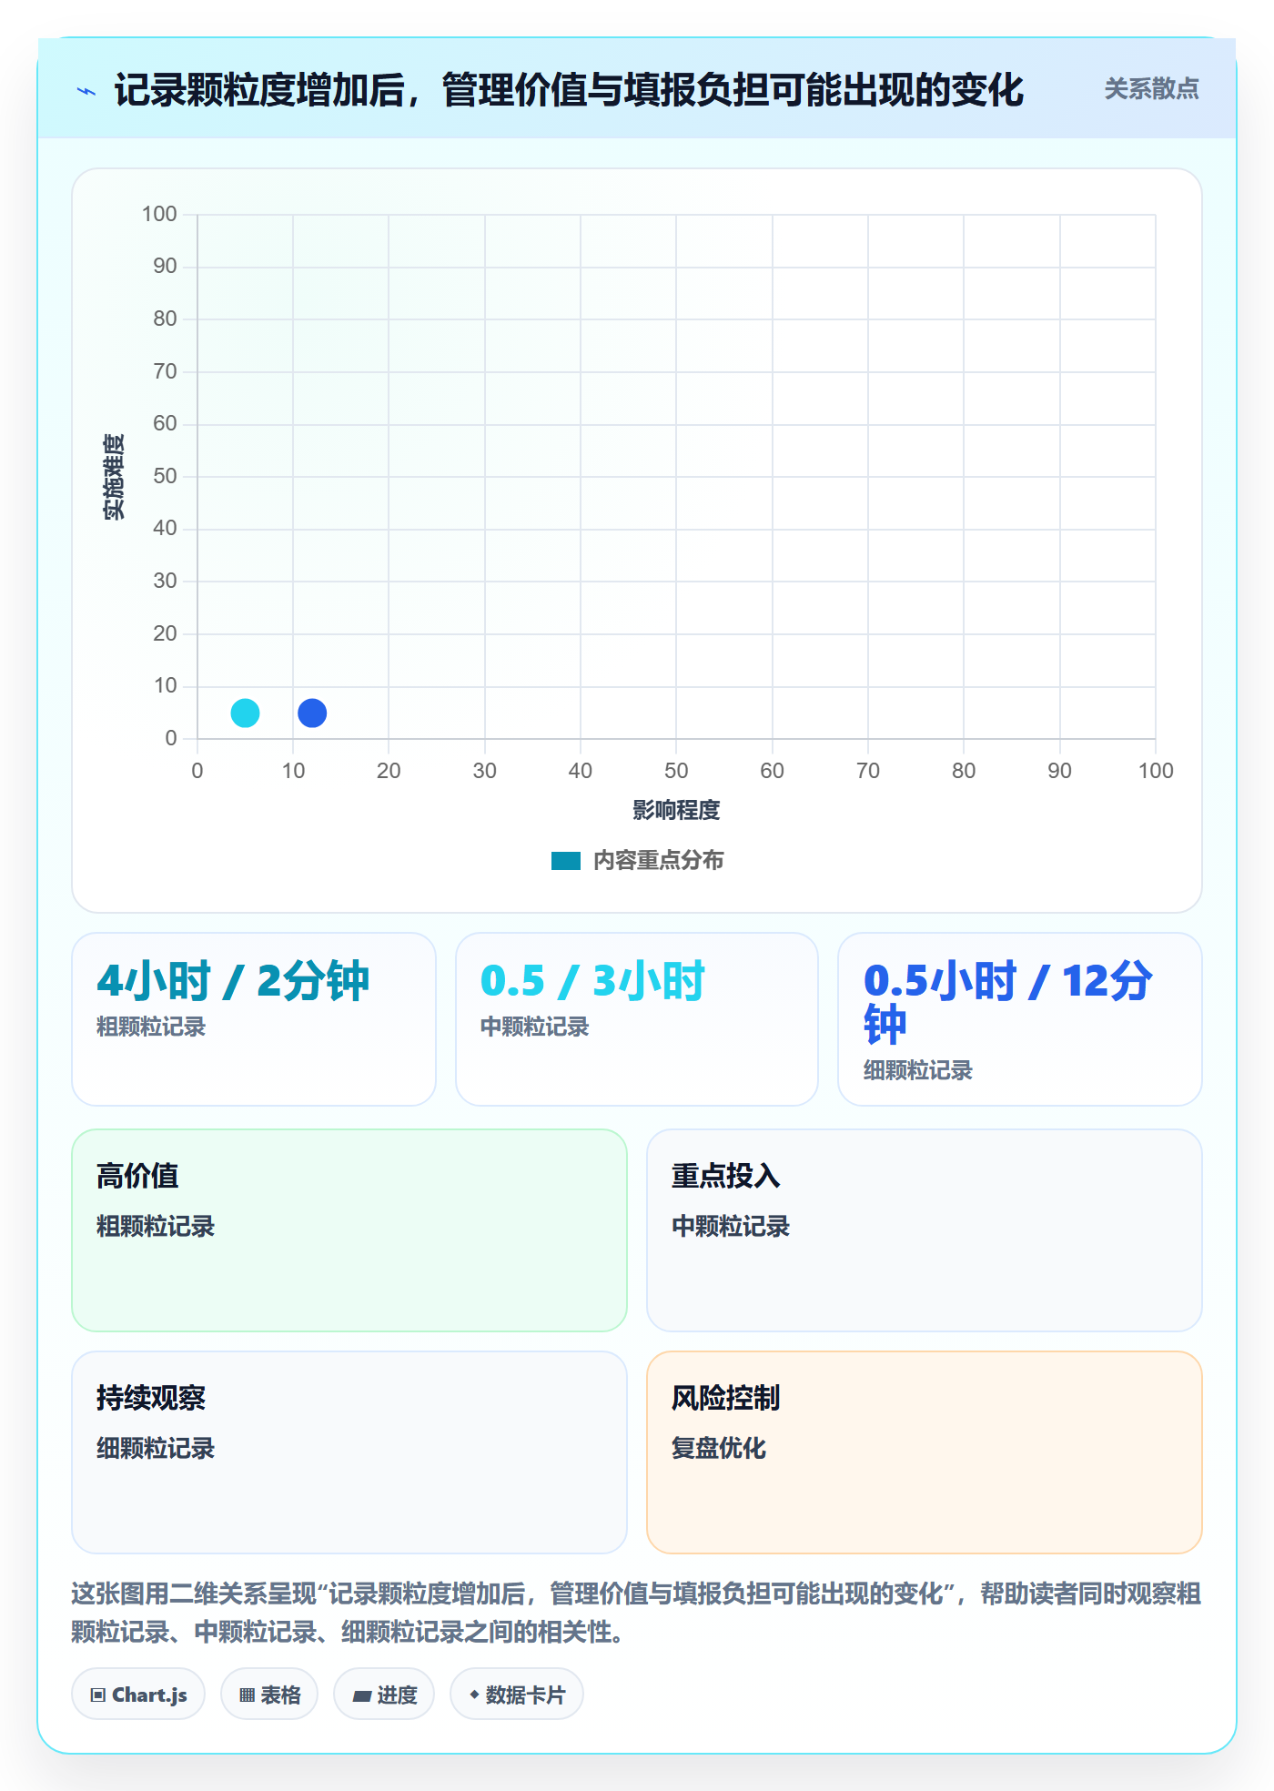Viewport: 1274px width, 1791px height.
Task: Open the 重点投入 quadrant card
Action: point(925,1230)
